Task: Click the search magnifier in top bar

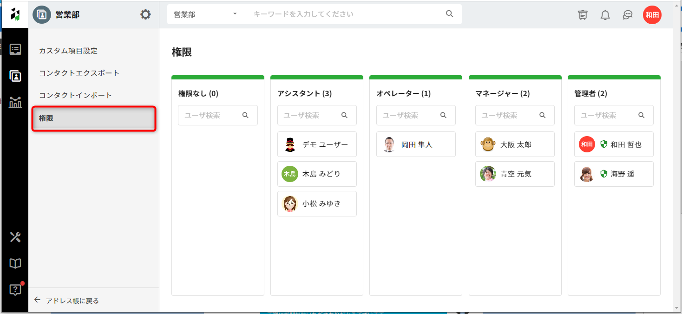Action: pos(449,14)
